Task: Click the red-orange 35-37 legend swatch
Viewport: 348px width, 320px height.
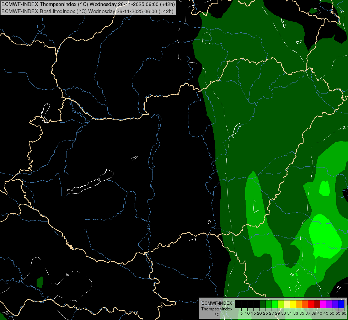Action: point(305,304)
